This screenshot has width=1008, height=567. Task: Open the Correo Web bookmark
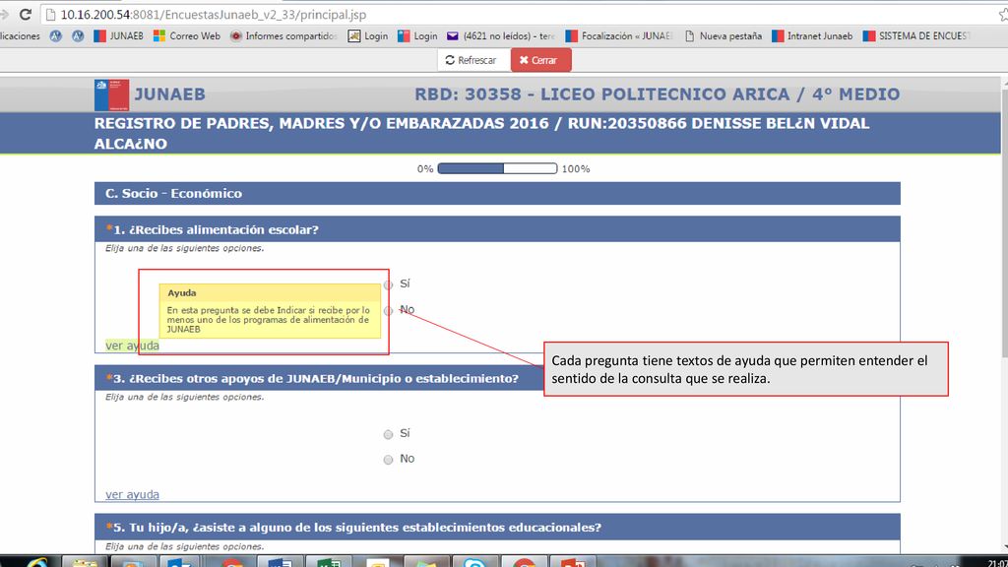tap(187, 36)
